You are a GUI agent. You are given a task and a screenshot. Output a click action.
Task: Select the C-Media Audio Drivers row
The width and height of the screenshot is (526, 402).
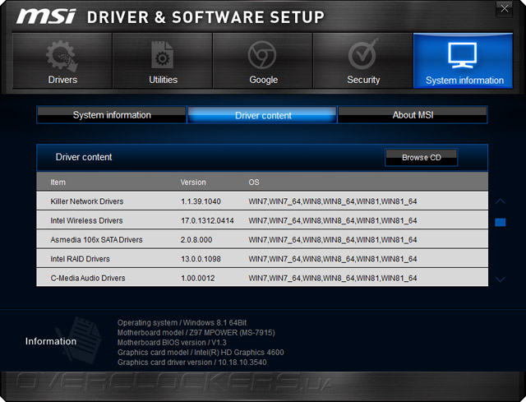pyautogui.click(x=262, y=278)
